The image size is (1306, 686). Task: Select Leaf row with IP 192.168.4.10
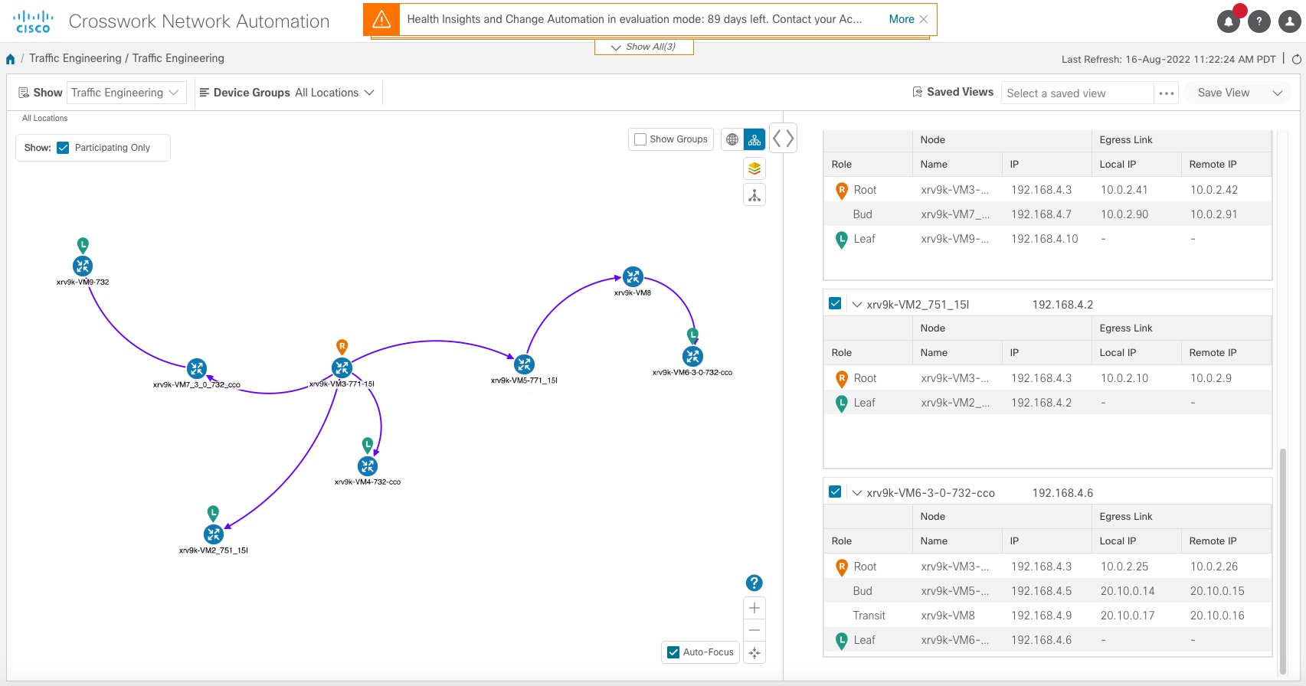pyautogui.click(x=1047, y=239)
